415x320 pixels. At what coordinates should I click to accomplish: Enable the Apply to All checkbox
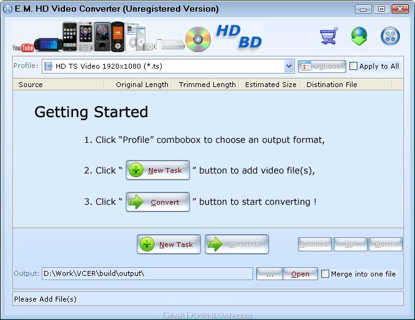coord(354,66)
